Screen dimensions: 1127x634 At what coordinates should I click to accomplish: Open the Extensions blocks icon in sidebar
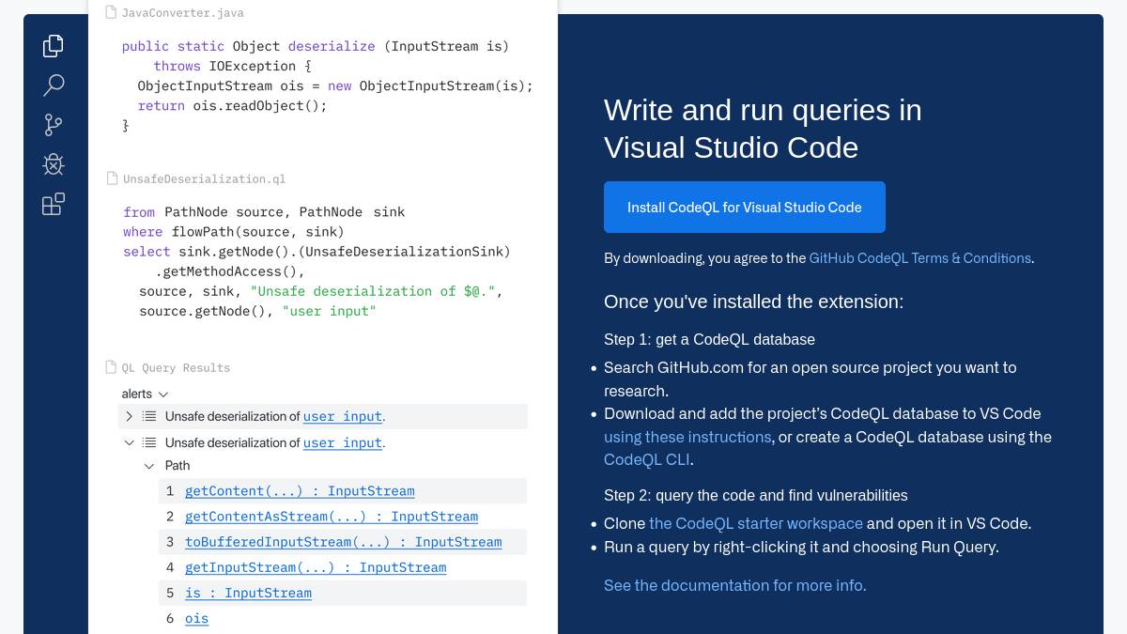coord(54,204)
